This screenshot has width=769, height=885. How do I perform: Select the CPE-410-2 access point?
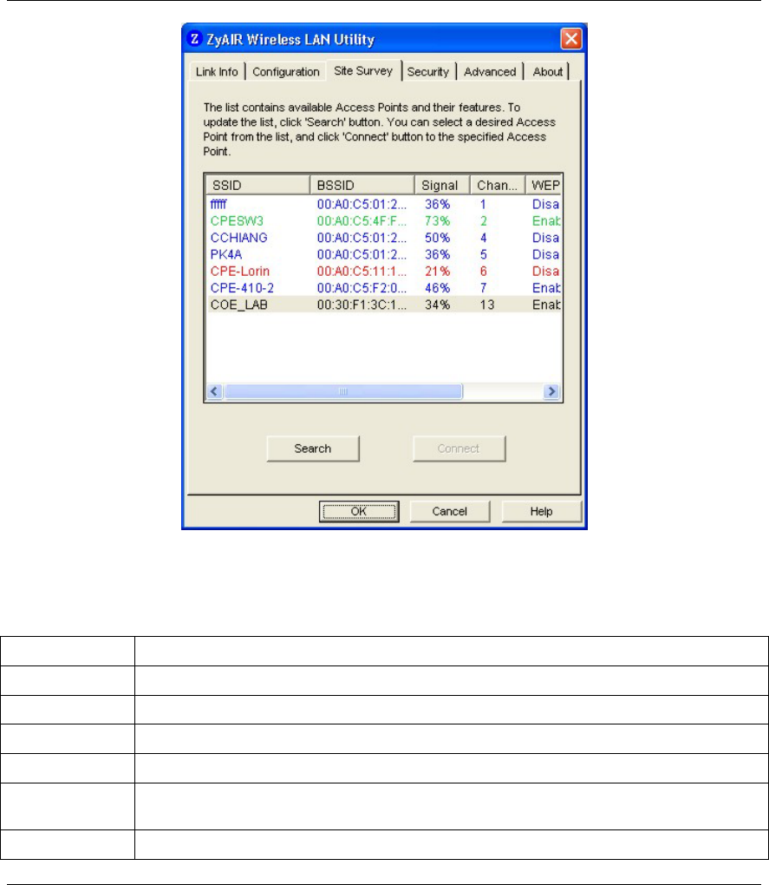pos(385,288)
